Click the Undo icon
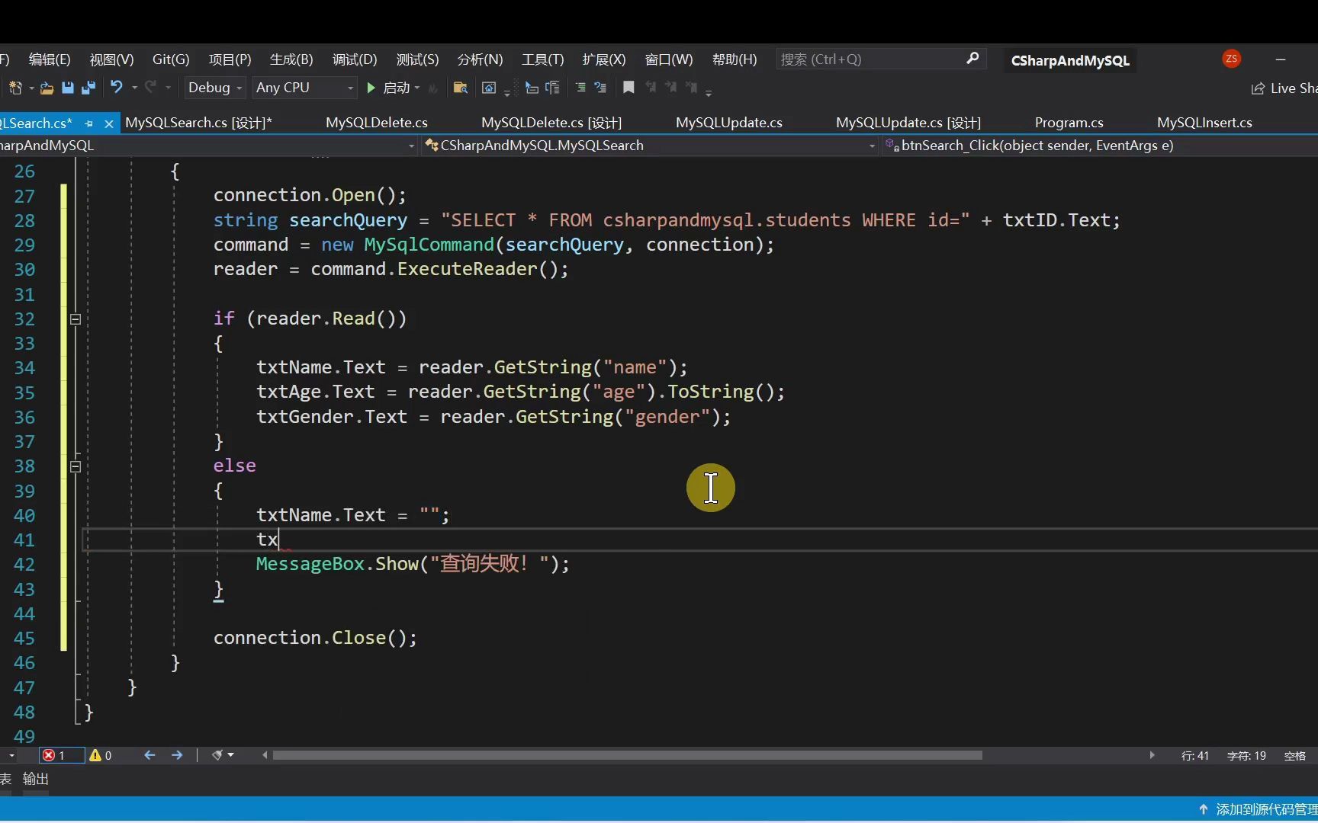This screenshot has height=823, width=1318. (x=116, y=88)
